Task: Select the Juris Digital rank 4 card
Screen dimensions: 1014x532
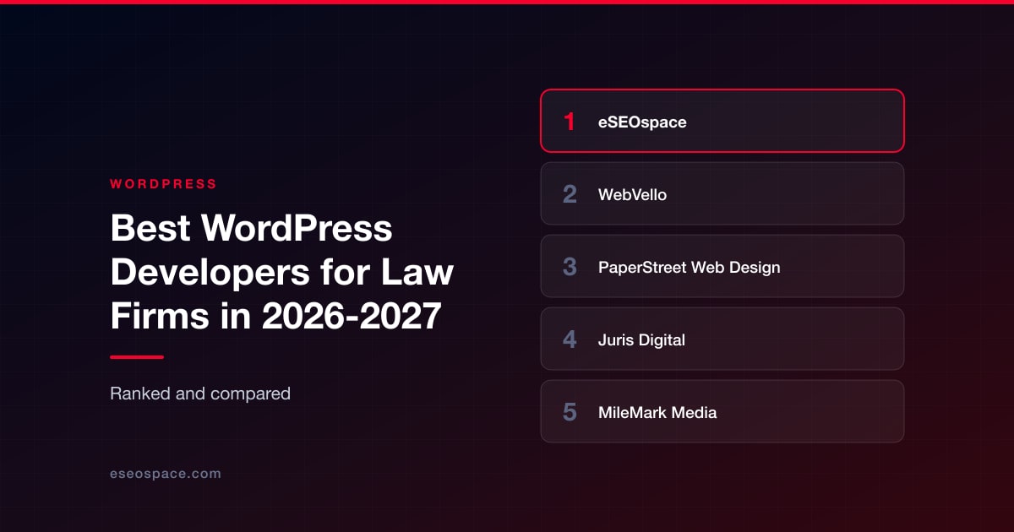Action: coord(722,339)
